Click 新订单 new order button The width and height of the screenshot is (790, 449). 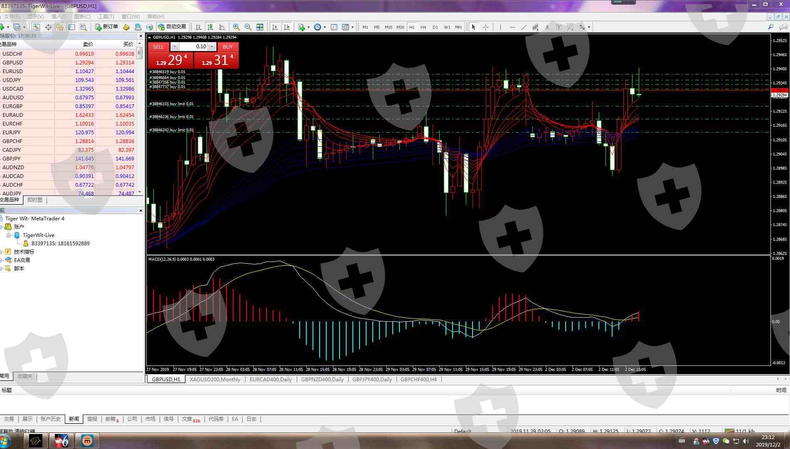tap(106, 27)
